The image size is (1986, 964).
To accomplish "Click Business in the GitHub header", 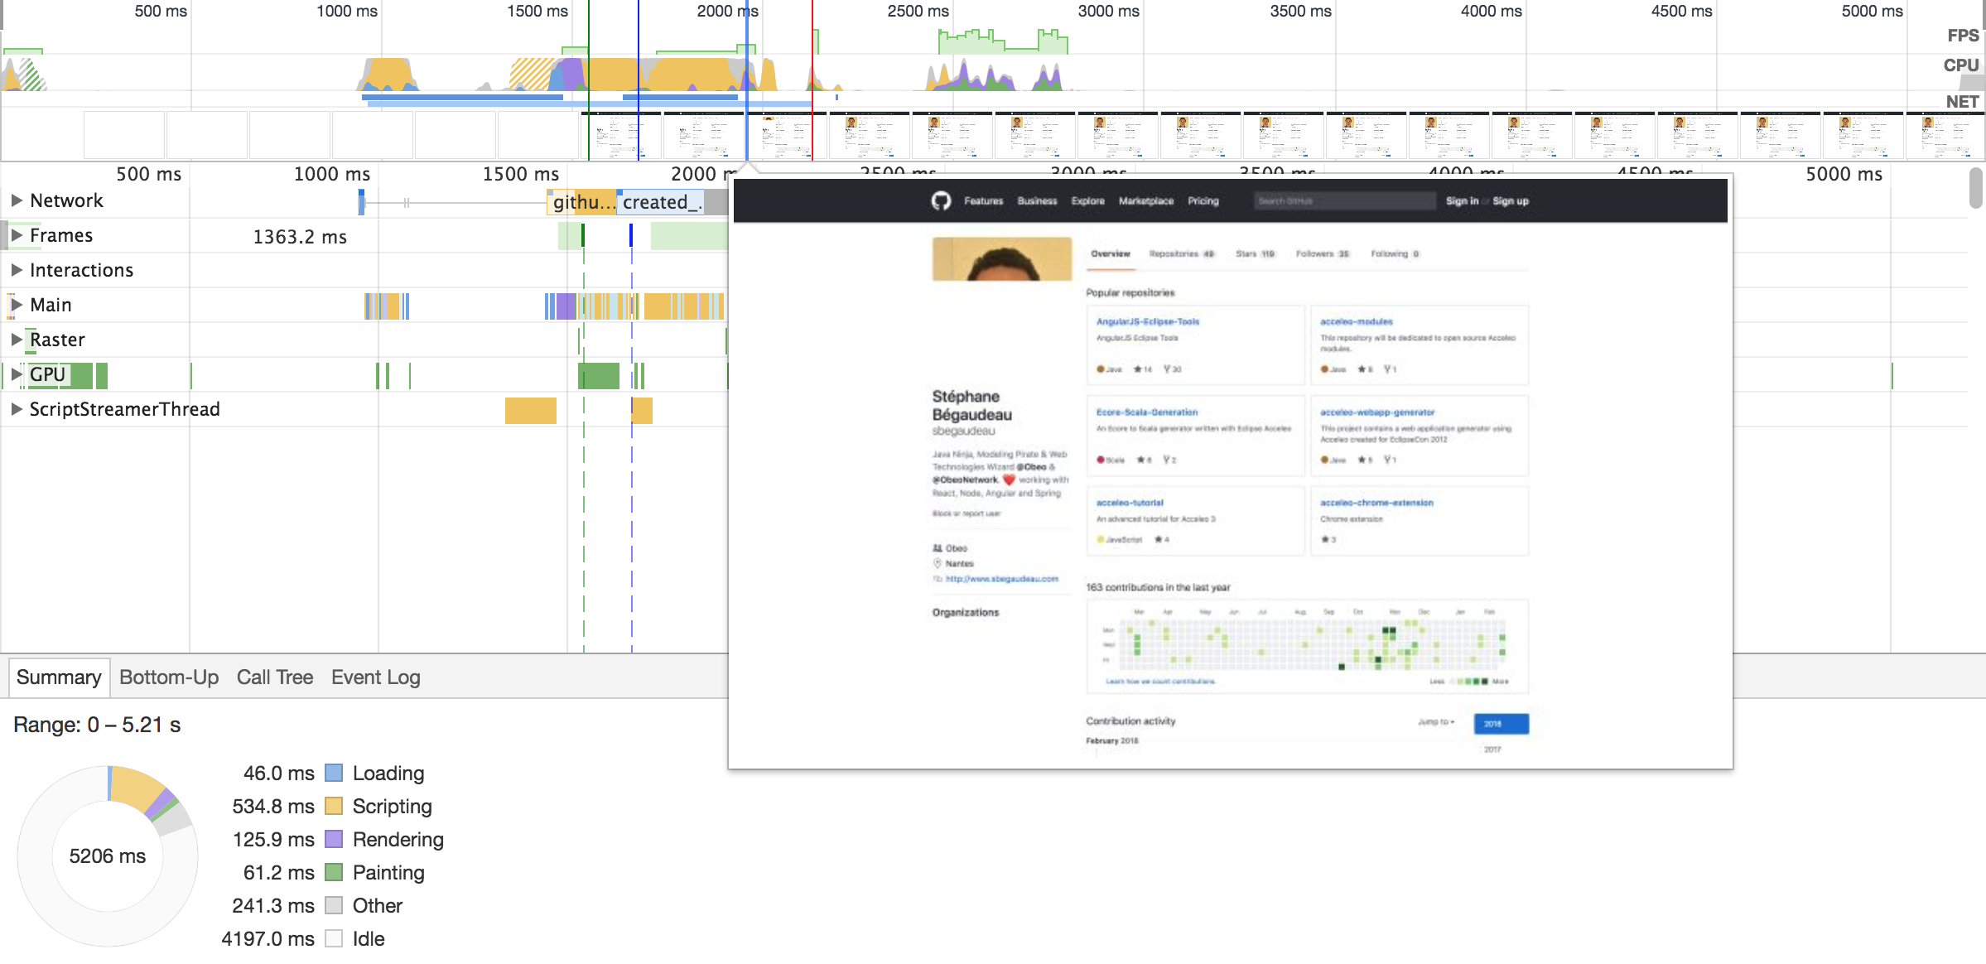I will pyautogui.click(x=1037, y=201).
